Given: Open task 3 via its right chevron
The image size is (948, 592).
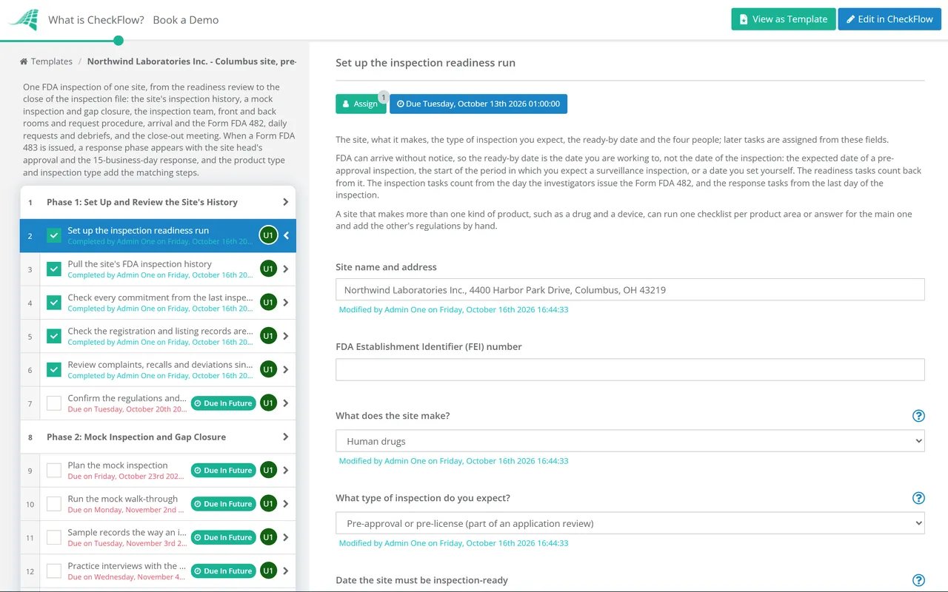Looking at the screenshot, I should point(287,269).
